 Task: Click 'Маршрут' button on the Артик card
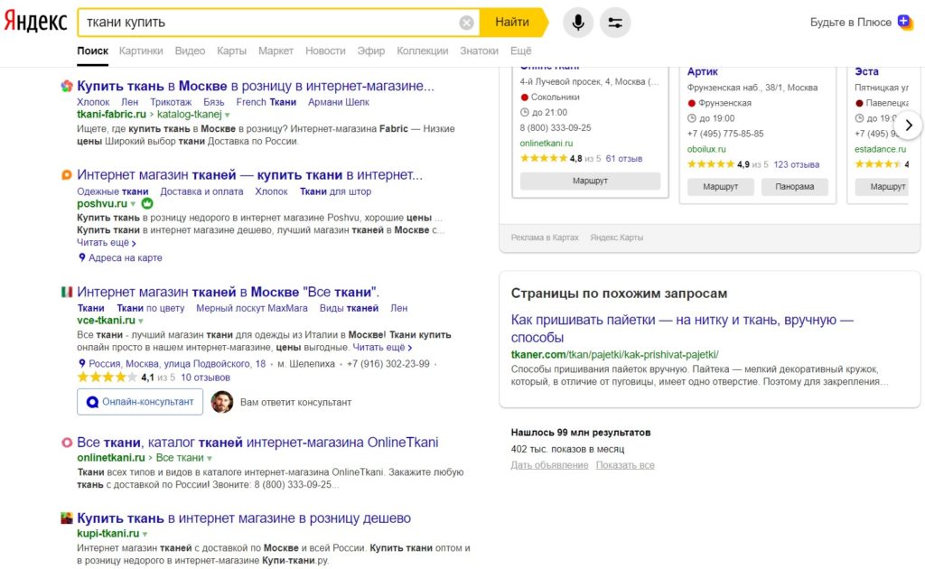[x=720, y=186]
